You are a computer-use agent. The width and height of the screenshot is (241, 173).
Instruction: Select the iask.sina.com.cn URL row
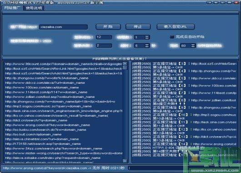click(64, 111)
